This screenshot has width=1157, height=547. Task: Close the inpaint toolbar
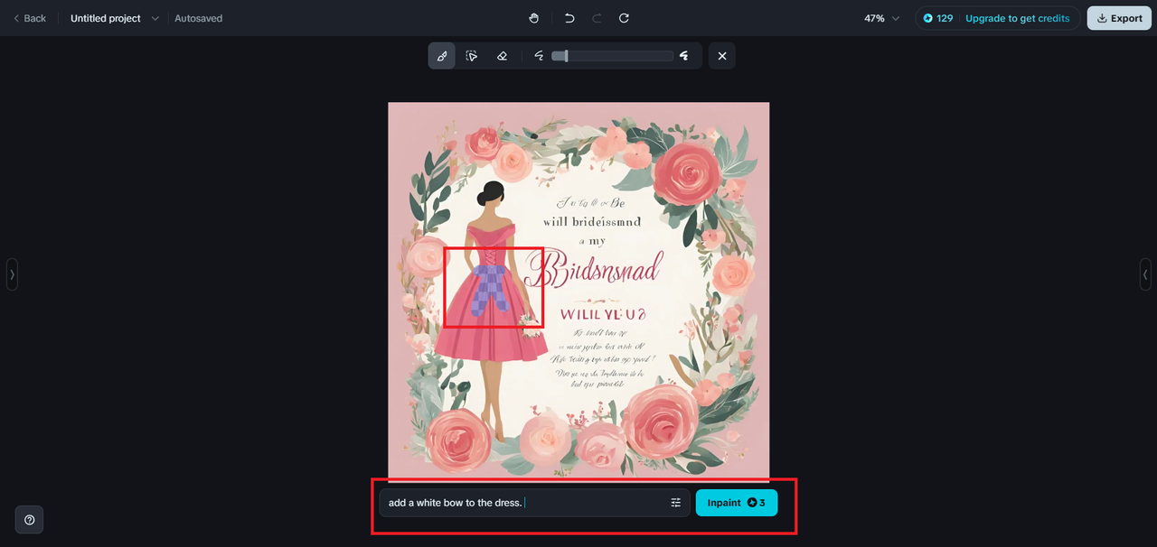722,56
